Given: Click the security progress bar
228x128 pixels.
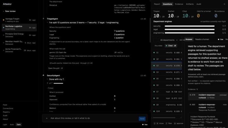Looking at the screenshot, I should point(190,26).
